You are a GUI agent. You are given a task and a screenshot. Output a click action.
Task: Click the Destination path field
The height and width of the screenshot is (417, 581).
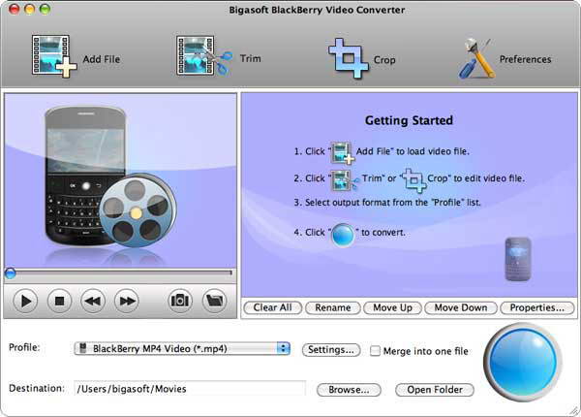[190, 389]
